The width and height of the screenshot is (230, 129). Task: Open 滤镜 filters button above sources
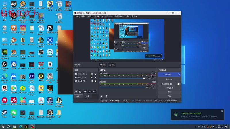(112, 65)
